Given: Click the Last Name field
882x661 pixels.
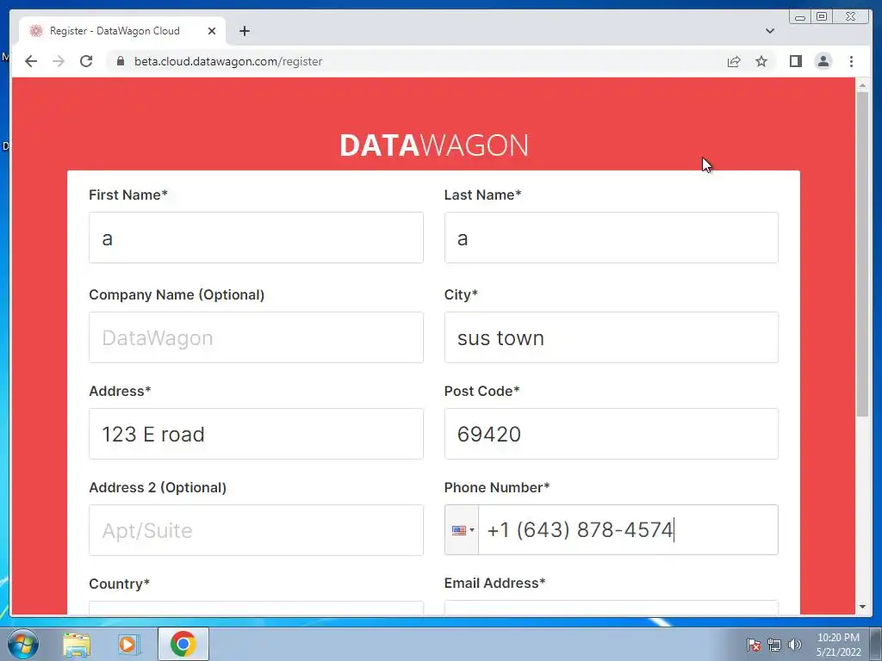Looking at the screenshot, I should [611, 238].
